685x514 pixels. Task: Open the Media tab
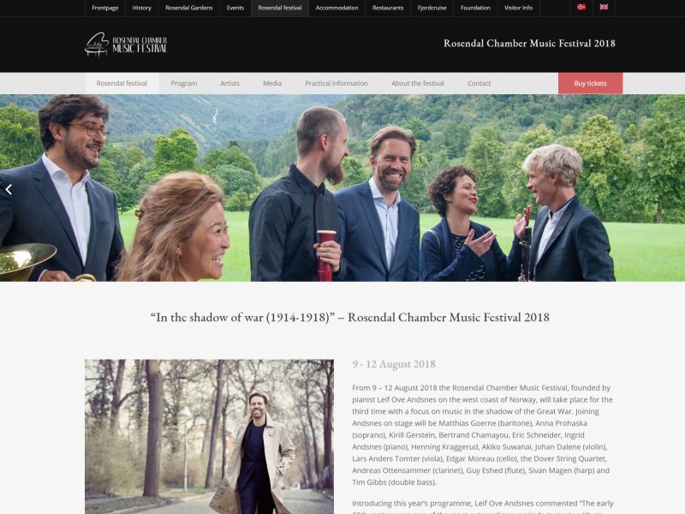click(x=272, y=83)
